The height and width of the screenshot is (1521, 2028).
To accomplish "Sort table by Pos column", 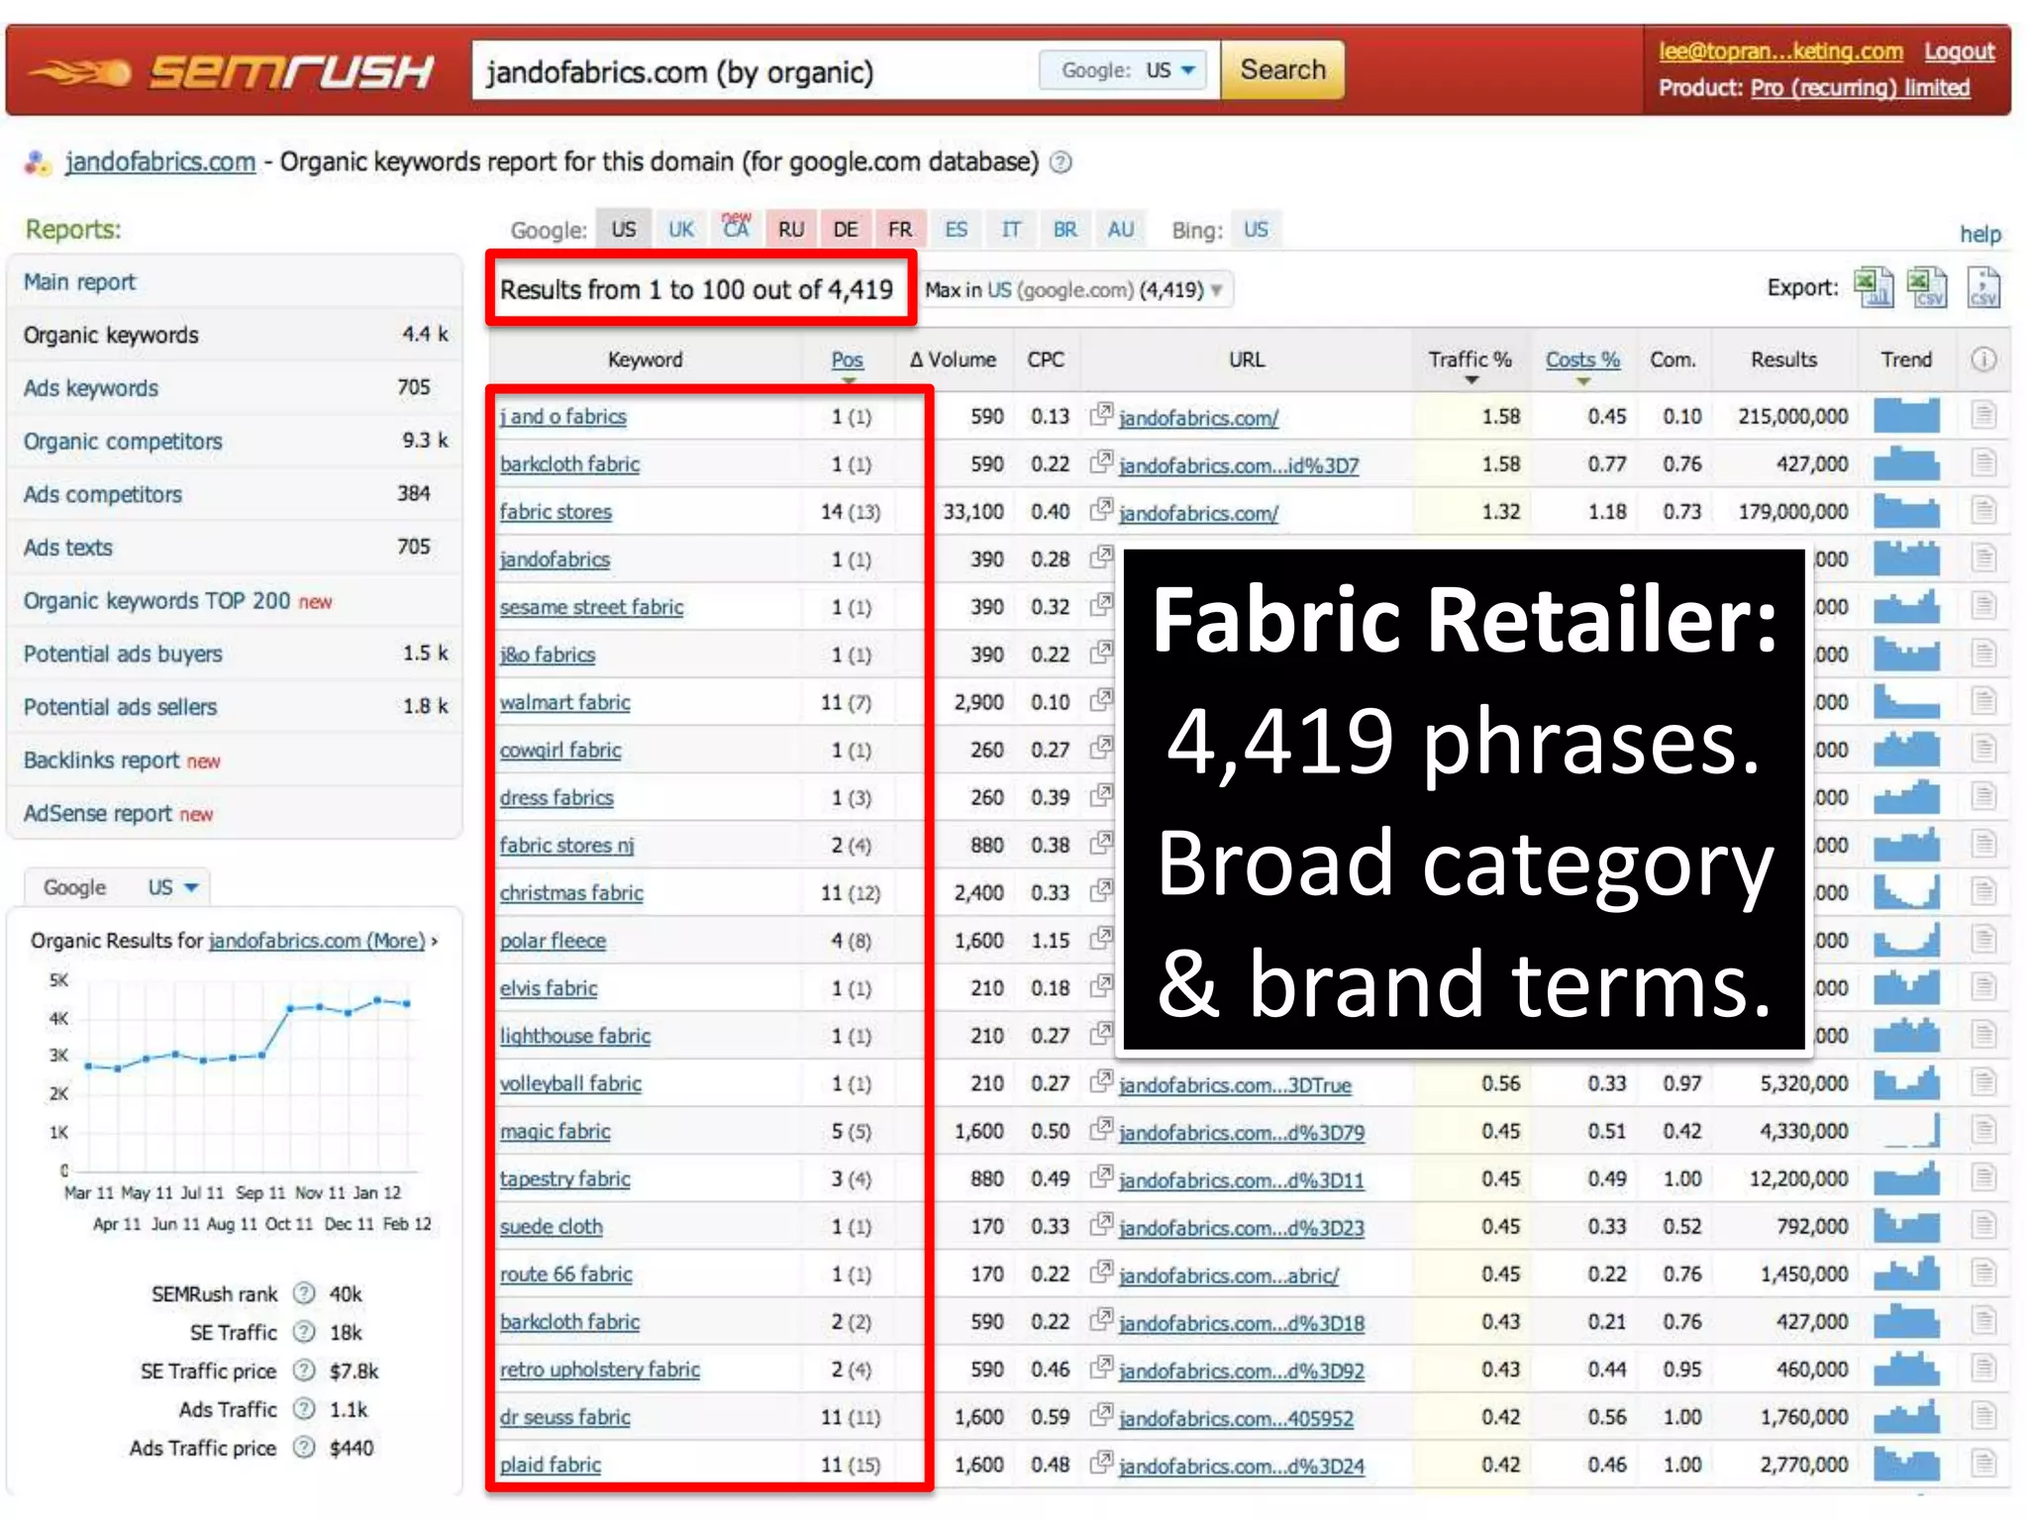I will click(x=847, y=360).
